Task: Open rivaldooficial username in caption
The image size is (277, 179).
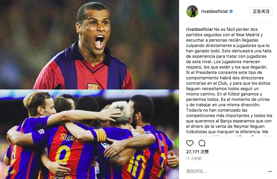Action: (x=199, y=29)
